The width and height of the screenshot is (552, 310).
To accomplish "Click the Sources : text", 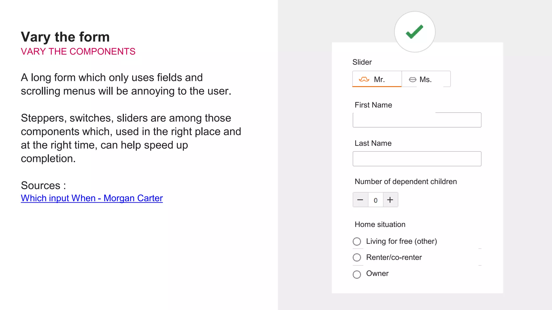I will click(x=43, y=185).
